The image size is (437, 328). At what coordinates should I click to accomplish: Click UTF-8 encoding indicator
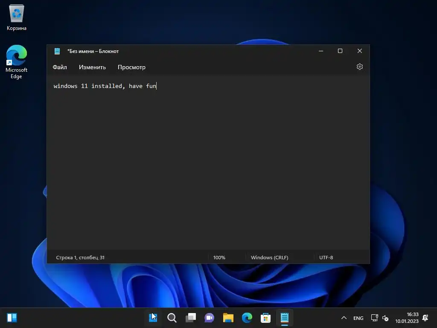coord(326,258)
